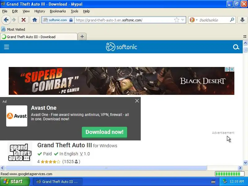
Task: Go back with the browser back arrow
Action: pos(6,20)
